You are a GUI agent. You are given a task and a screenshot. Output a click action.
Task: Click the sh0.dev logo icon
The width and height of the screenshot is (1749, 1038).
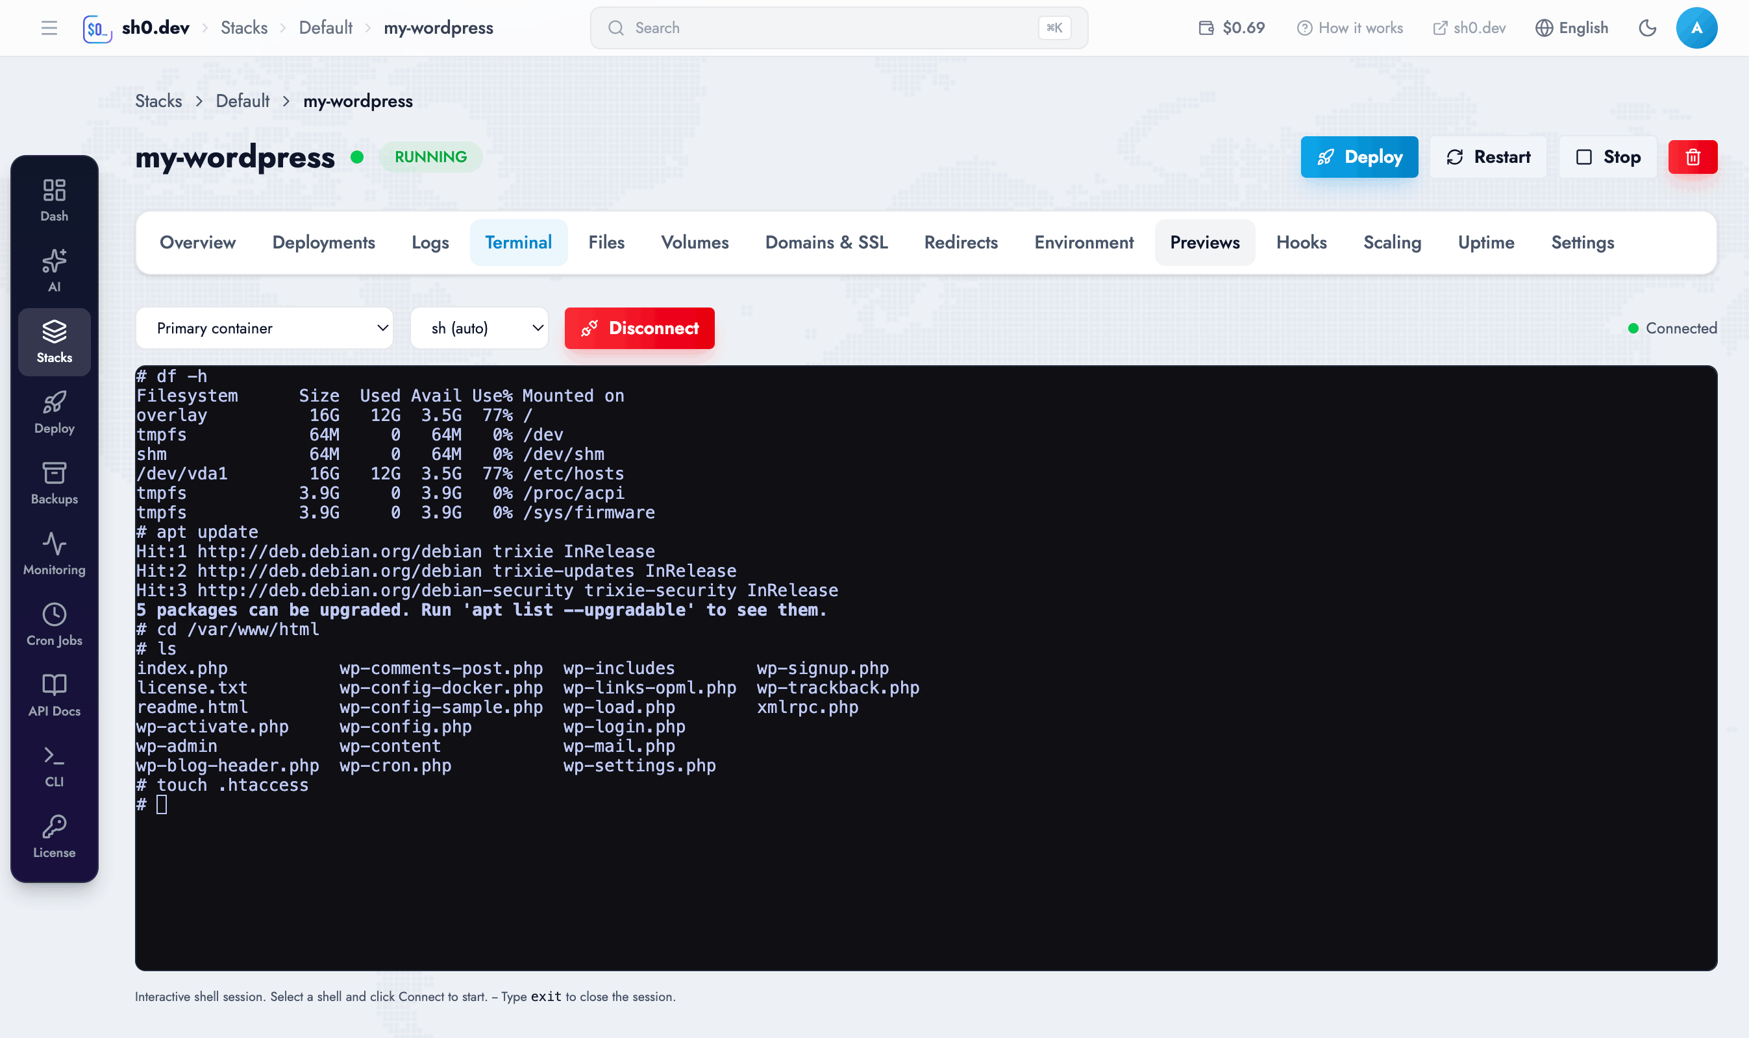coord(97,29)
